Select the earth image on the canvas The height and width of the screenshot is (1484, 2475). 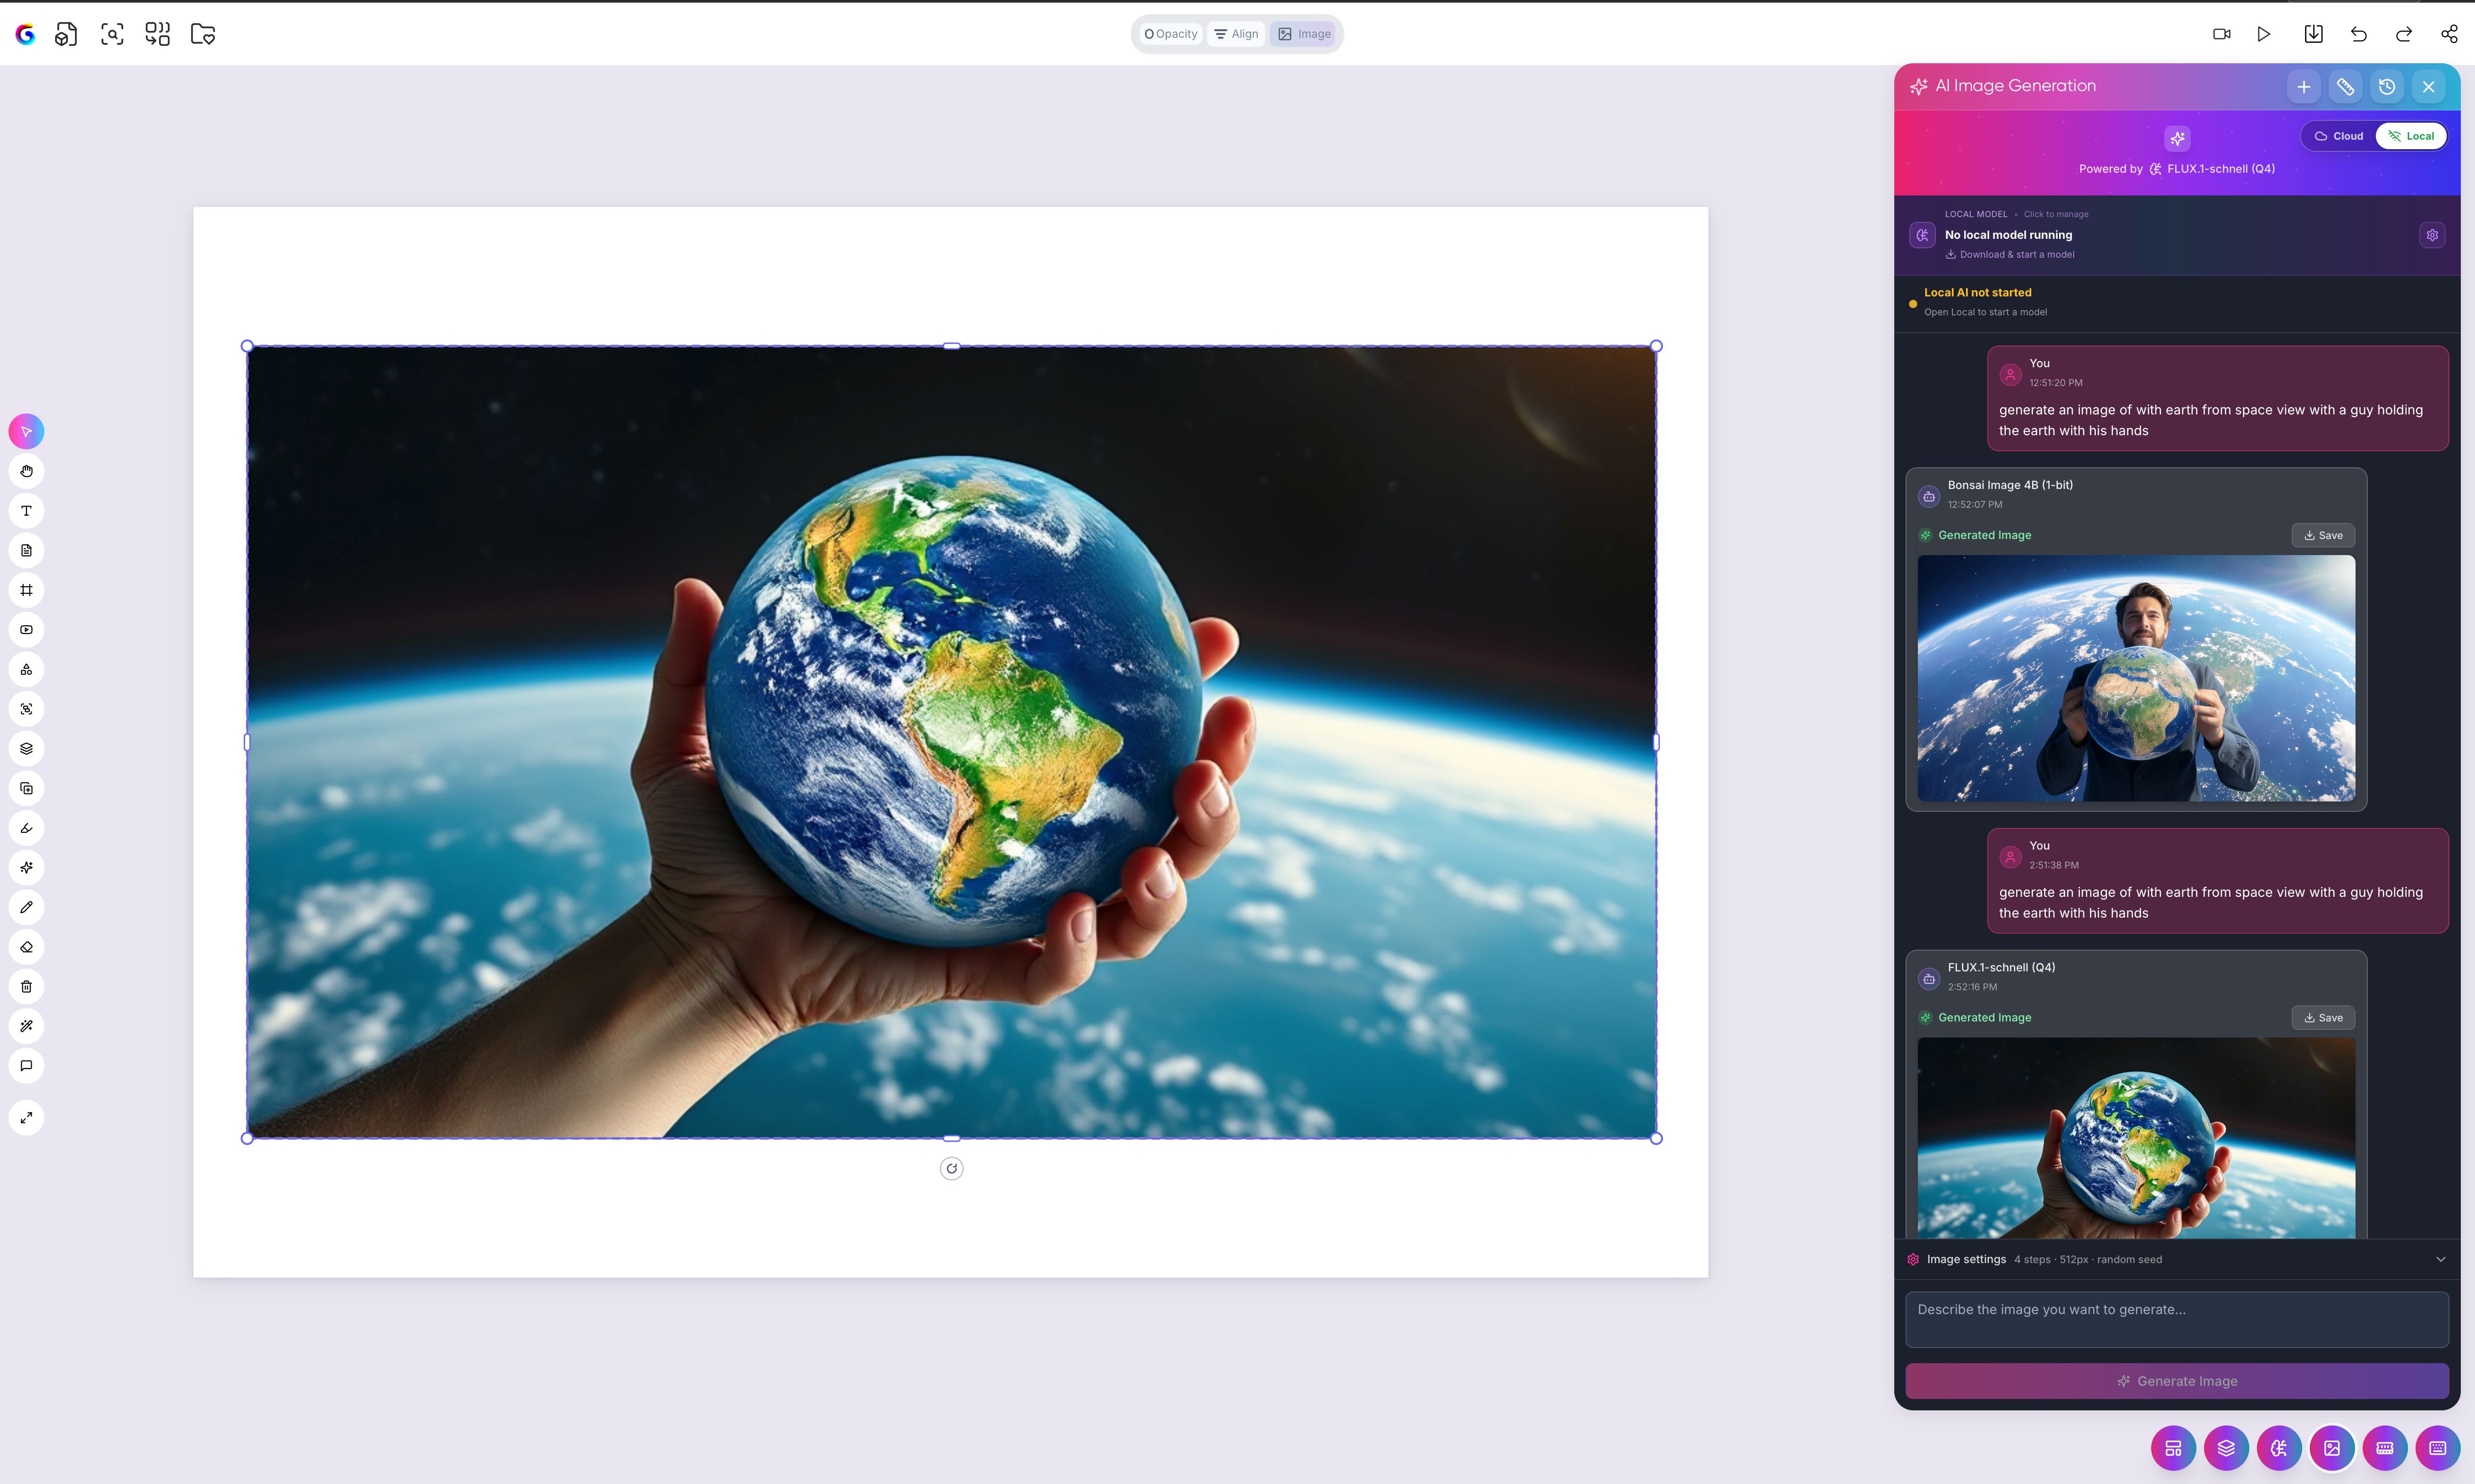pos(952,742)
